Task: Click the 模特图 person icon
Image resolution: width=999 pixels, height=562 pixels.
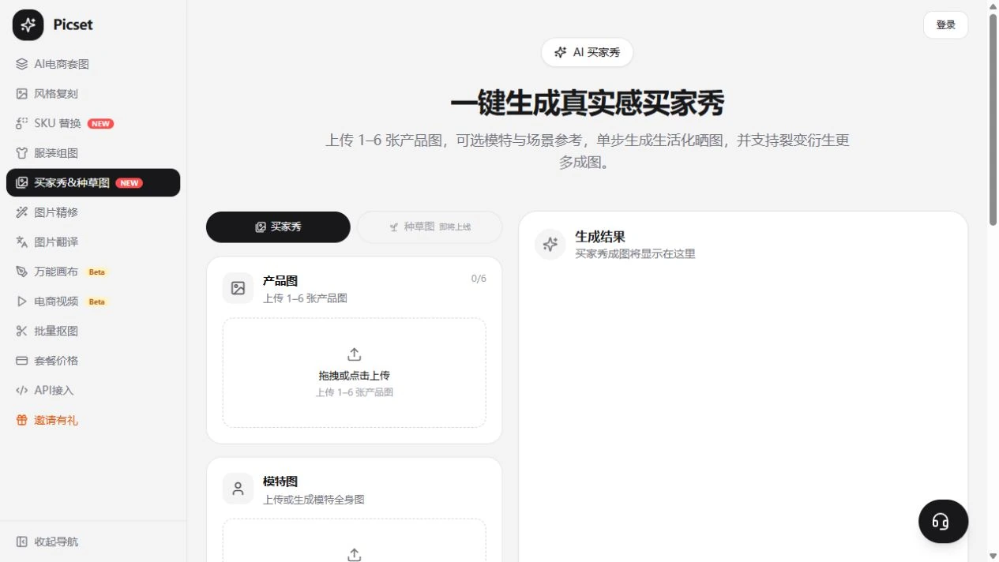Action: (238, 489)
